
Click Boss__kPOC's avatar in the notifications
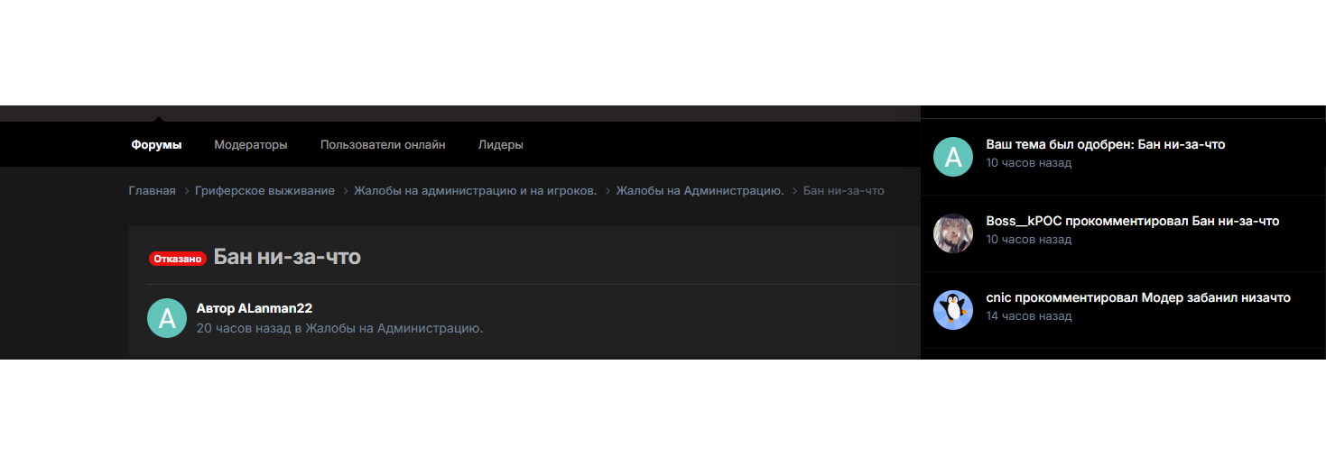coord(952,233)
